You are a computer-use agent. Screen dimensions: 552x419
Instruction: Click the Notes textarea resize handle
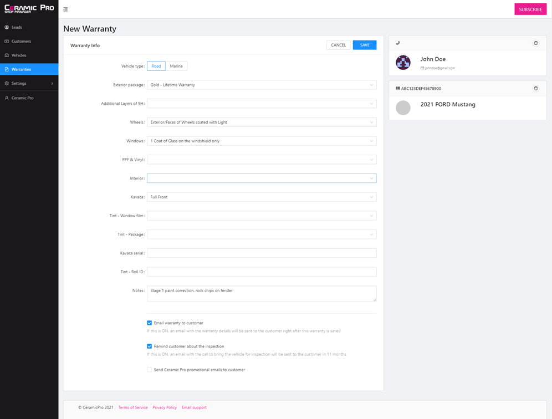pyautogui.click(x=375, y=299)
